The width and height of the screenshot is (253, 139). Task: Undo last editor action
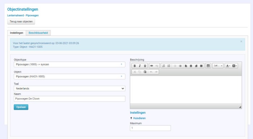tap(151, 72)
